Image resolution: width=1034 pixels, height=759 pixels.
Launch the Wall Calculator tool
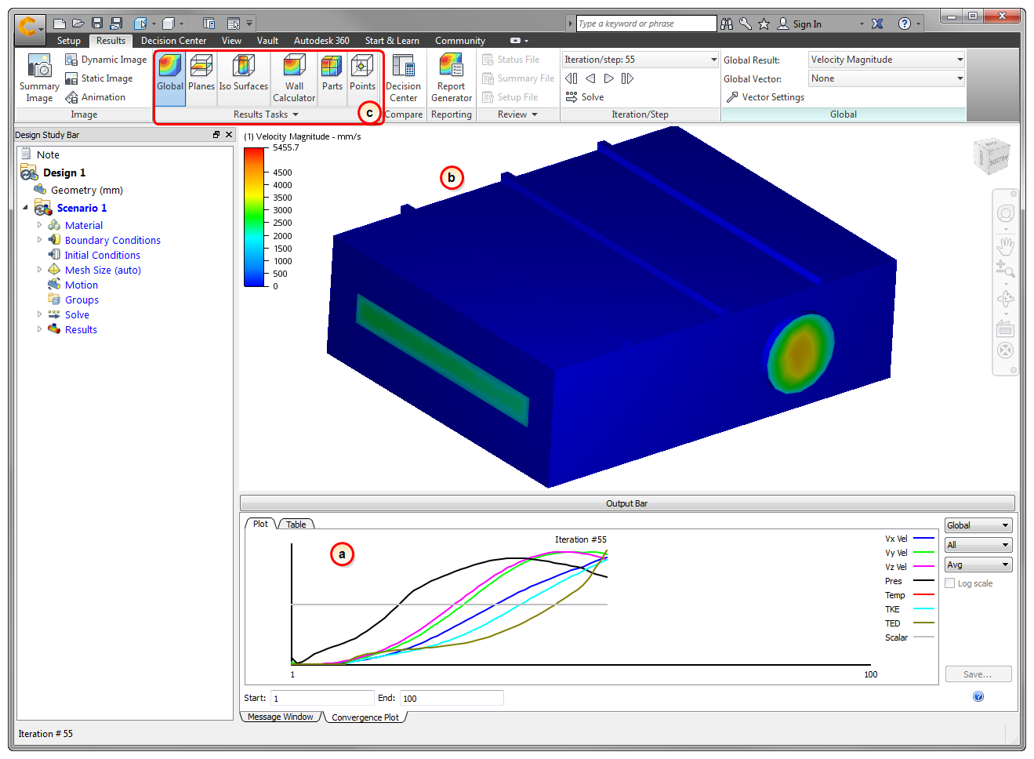pos(294,78)
